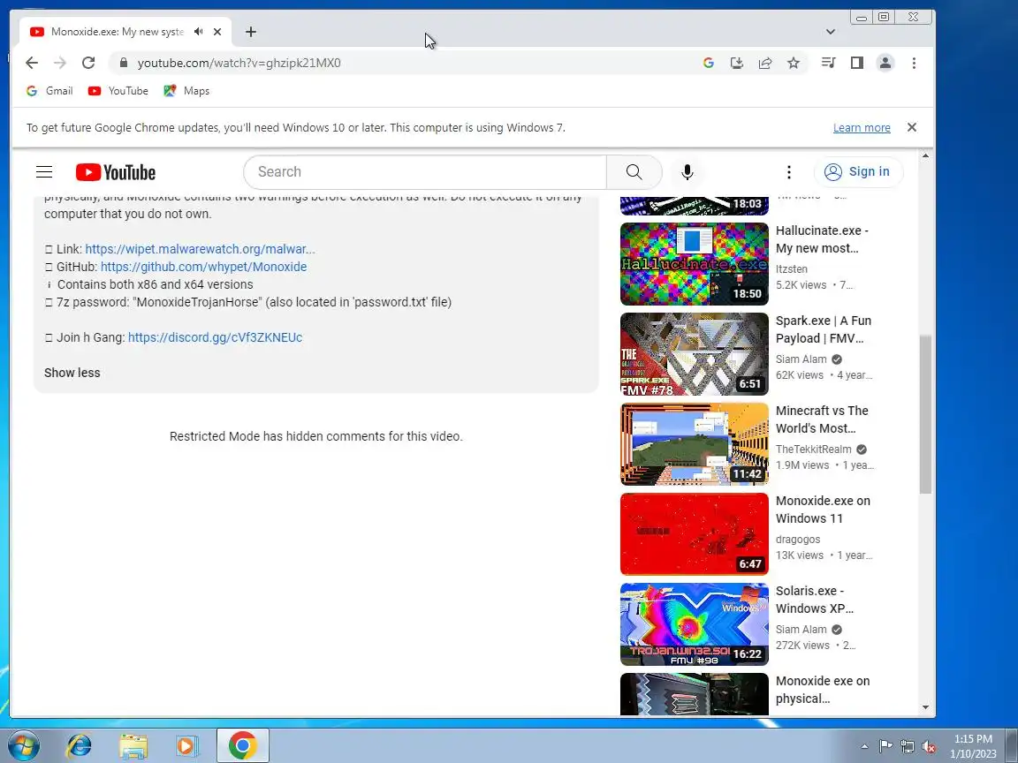
Task: Open the discord.gg invite link
Action: tap(215, 337)
